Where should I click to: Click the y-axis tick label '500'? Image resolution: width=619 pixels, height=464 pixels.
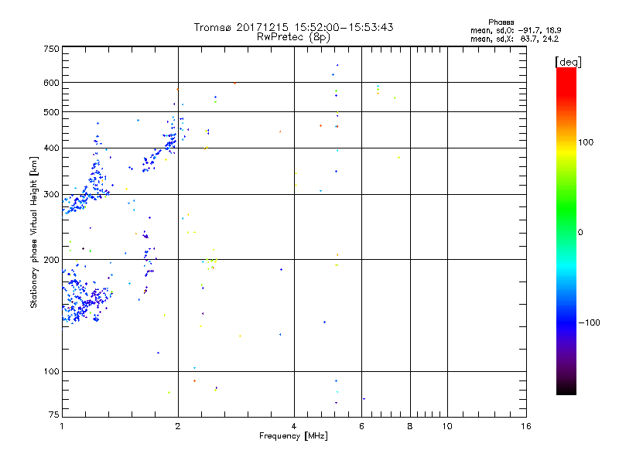tap(51, 112)
